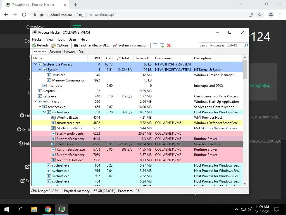The image size is (286, 215).
Task: Sort by the User name column header
Action: pyautogui.click(x=173, y=58)
